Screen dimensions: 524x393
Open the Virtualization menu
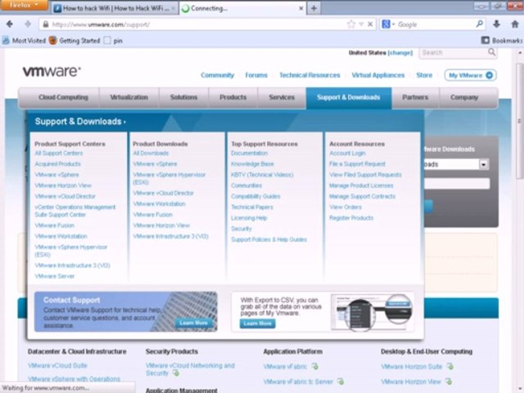pyautogui.click(x=129, y=97)
